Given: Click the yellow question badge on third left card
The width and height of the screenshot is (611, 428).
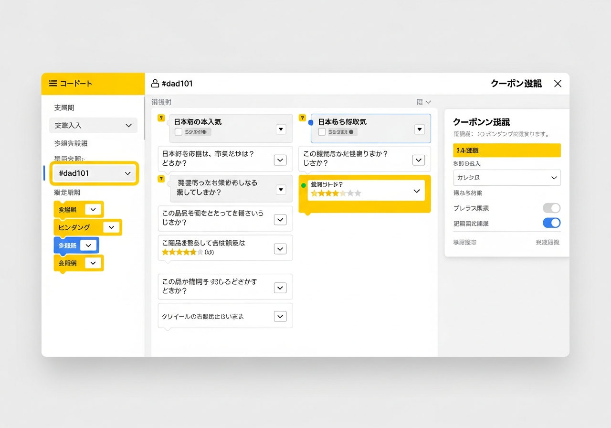Looking at the screenshot, I should 161,178.
